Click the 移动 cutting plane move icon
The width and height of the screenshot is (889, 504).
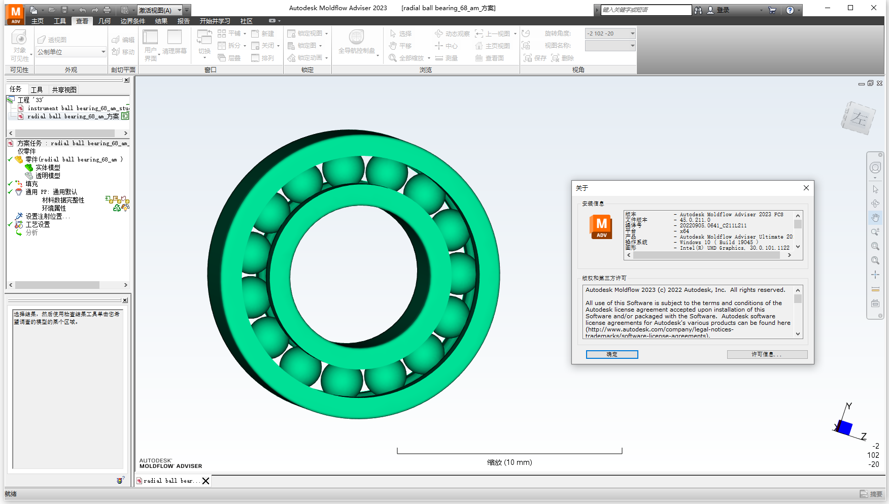[x=123, y=52]
